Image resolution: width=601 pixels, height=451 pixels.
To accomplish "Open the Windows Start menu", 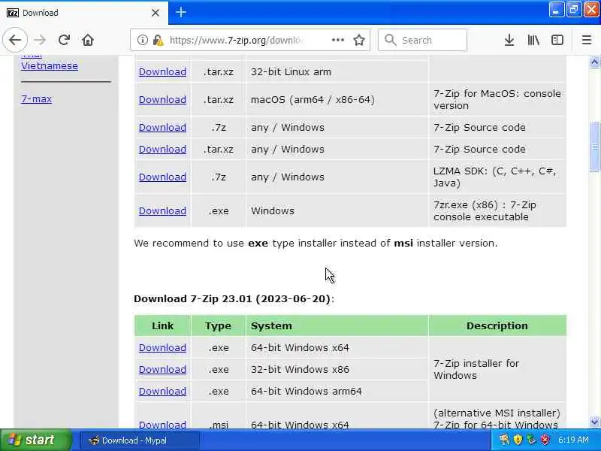I will tap(35, 440).
